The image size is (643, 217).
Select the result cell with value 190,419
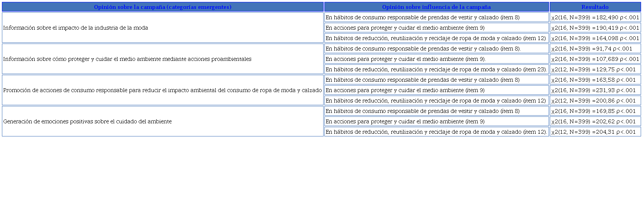click(595, 28)
